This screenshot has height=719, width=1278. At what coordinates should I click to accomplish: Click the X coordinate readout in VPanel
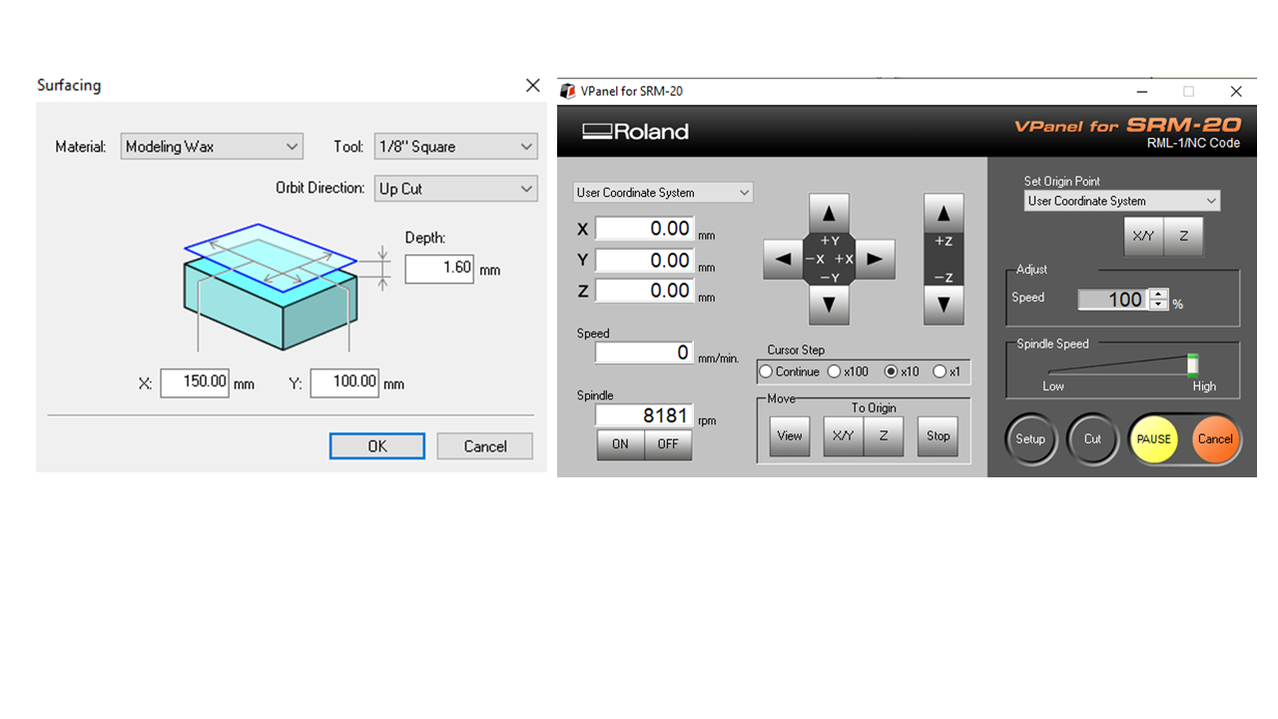coord(644,229)
